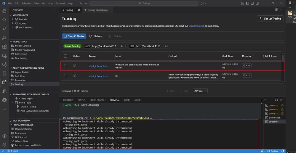Open the Explorer view in activity bar

(x=4, y=11)
